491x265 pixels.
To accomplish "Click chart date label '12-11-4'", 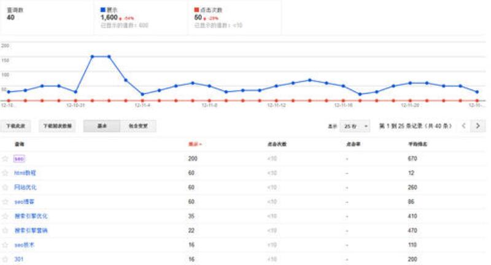I will click(142, 105).
